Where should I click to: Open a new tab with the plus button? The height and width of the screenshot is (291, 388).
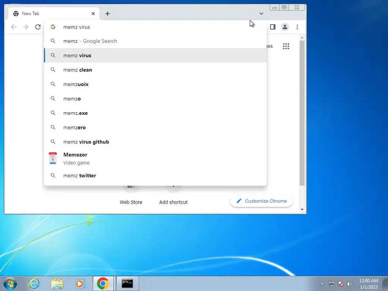pyautogui.click(x=107, y=14)
